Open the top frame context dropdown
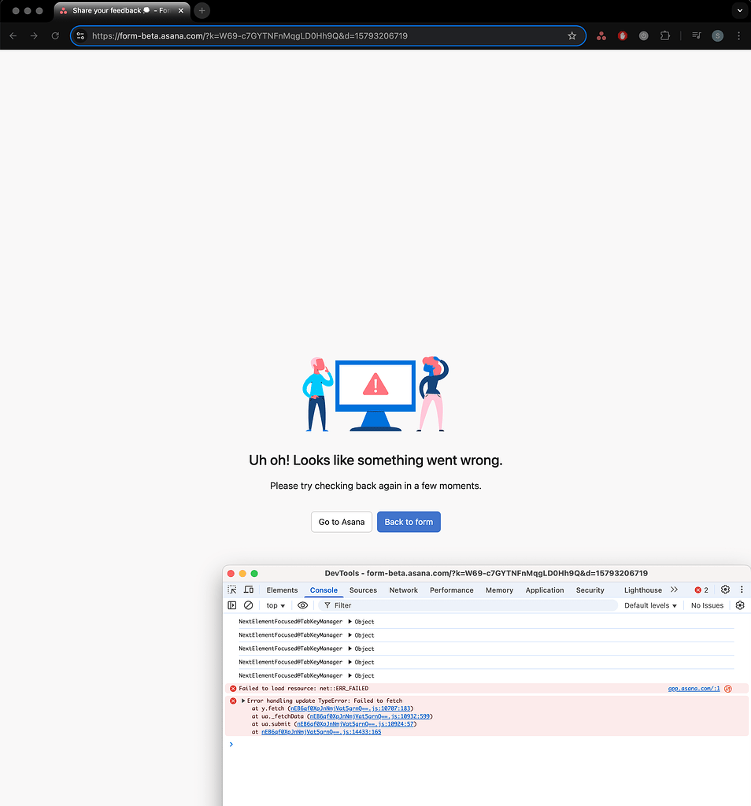Viewport: 751px width, 806px height. 275,604
